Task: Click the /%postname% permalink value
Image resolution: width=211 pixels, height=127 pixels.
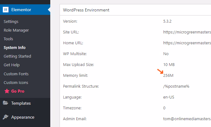Action: [176, 86]
